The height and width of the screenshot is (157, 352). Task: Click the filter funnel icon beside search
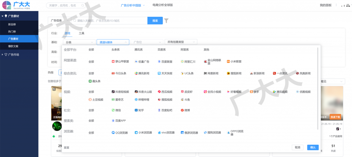tap(166, 21)
